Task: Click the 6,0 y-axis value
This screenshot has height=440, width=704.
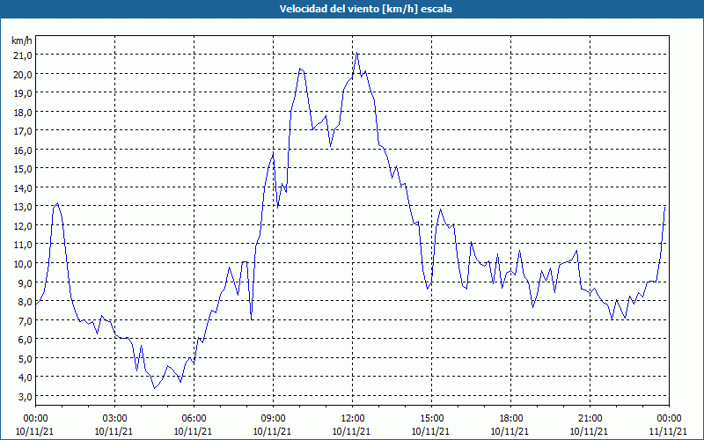Action: pyautogui.click(x=25, y=340)
